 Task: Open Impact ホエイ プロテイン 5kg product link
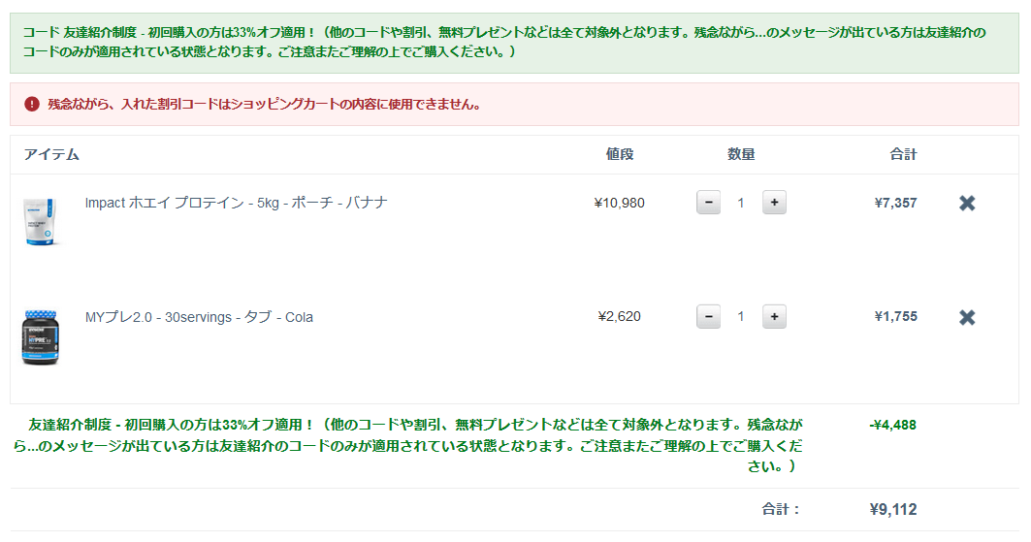point(236,203)
